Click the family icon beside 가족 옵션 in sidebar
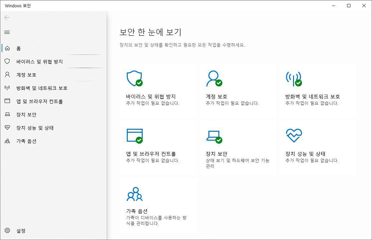The width and height of the screenshot is (372, 240). point(7,141)
